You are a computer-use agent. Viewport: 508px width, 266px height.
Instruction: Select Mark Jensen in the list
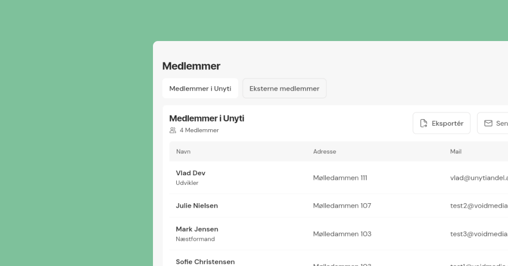(197, 229)
